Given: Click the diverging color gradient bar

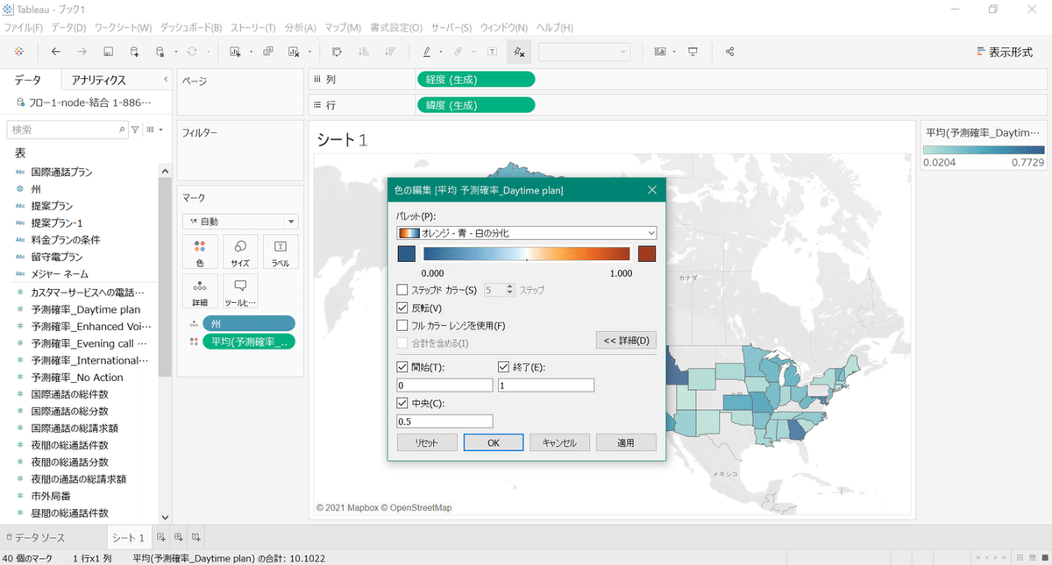Looking at the screenshot, I should click(526, 254).
